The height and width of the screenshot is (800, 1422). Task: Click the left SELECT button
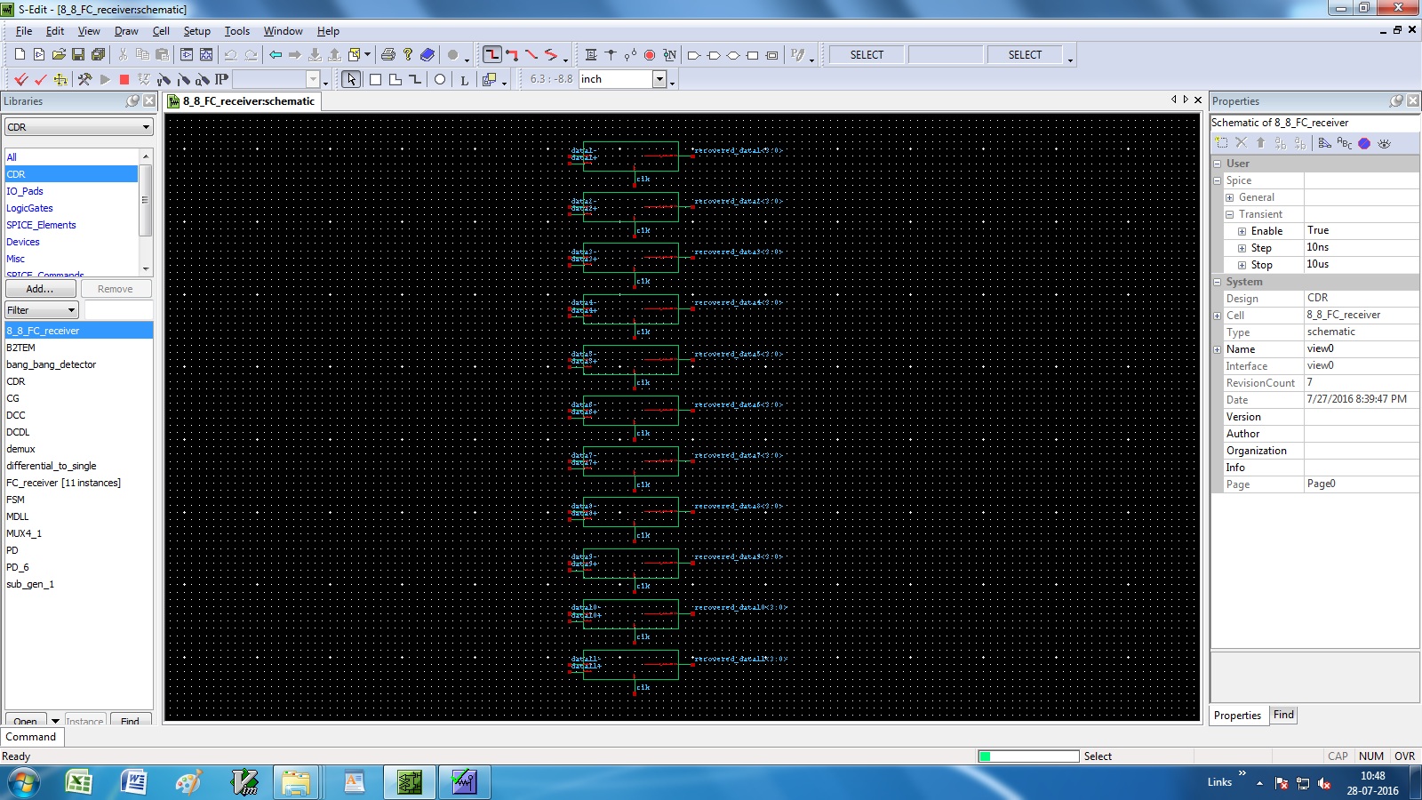click(x=867, y=55)
